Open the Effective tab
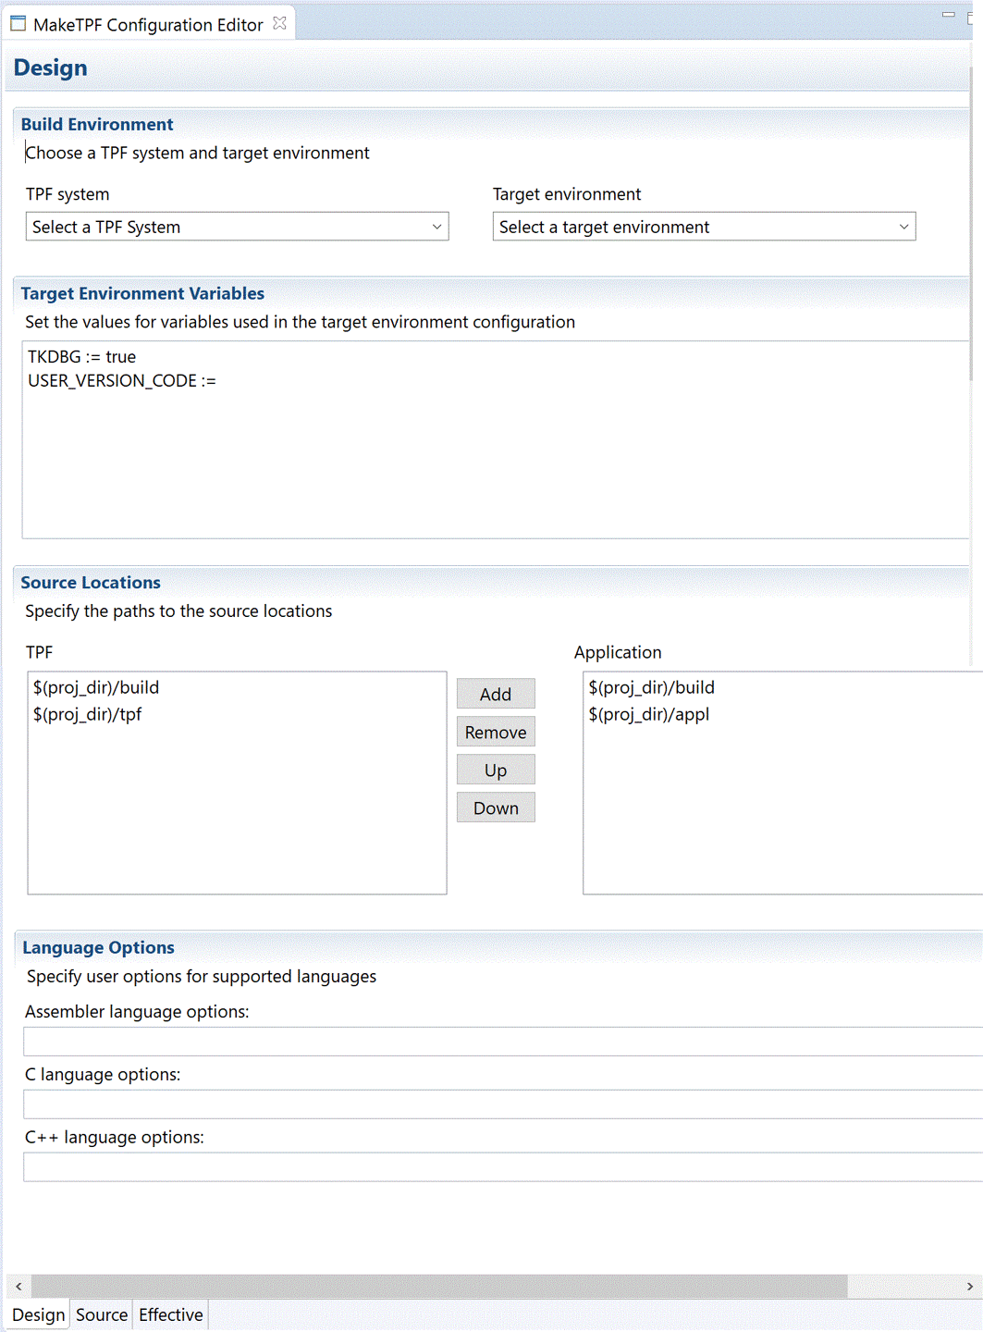 pyautogui.click(x=171, y=1314)
